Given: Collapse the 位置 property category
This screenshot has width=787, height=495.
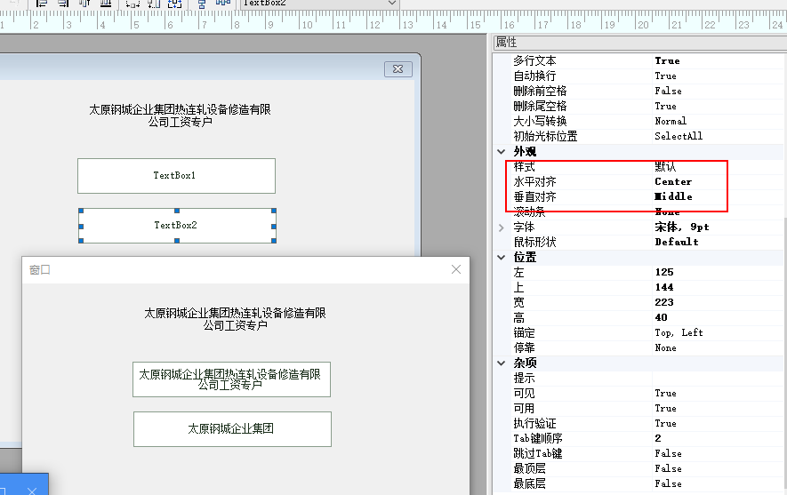Looking at the screenshot, I should point(501,258).
